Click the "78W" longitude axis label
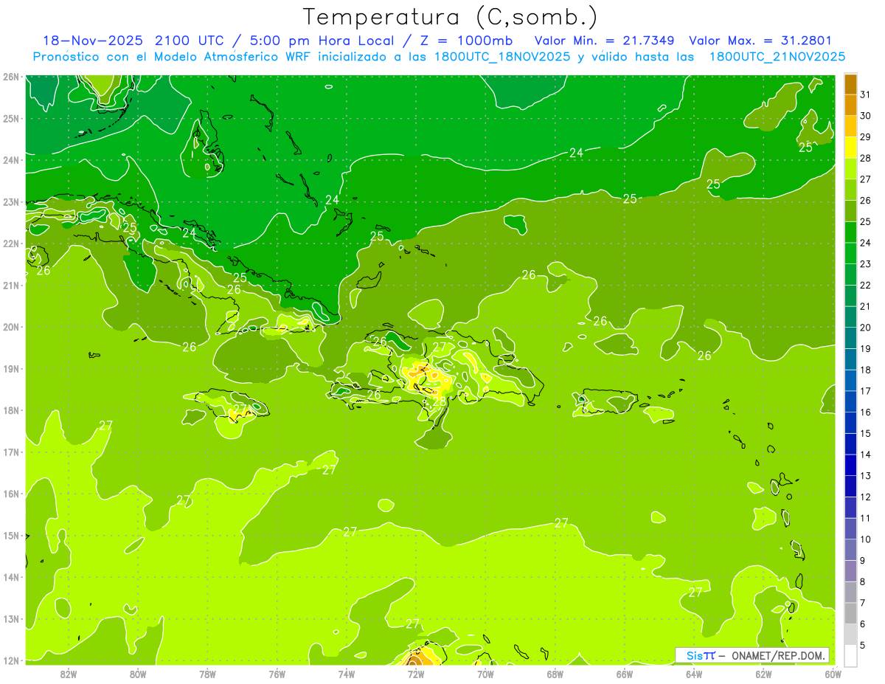 point(207,673)
